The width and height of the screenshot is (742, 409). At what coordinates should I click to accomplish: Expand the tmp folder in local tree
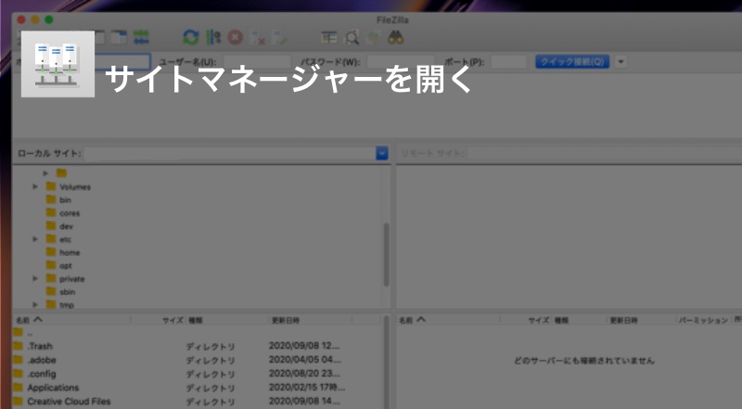35,304
